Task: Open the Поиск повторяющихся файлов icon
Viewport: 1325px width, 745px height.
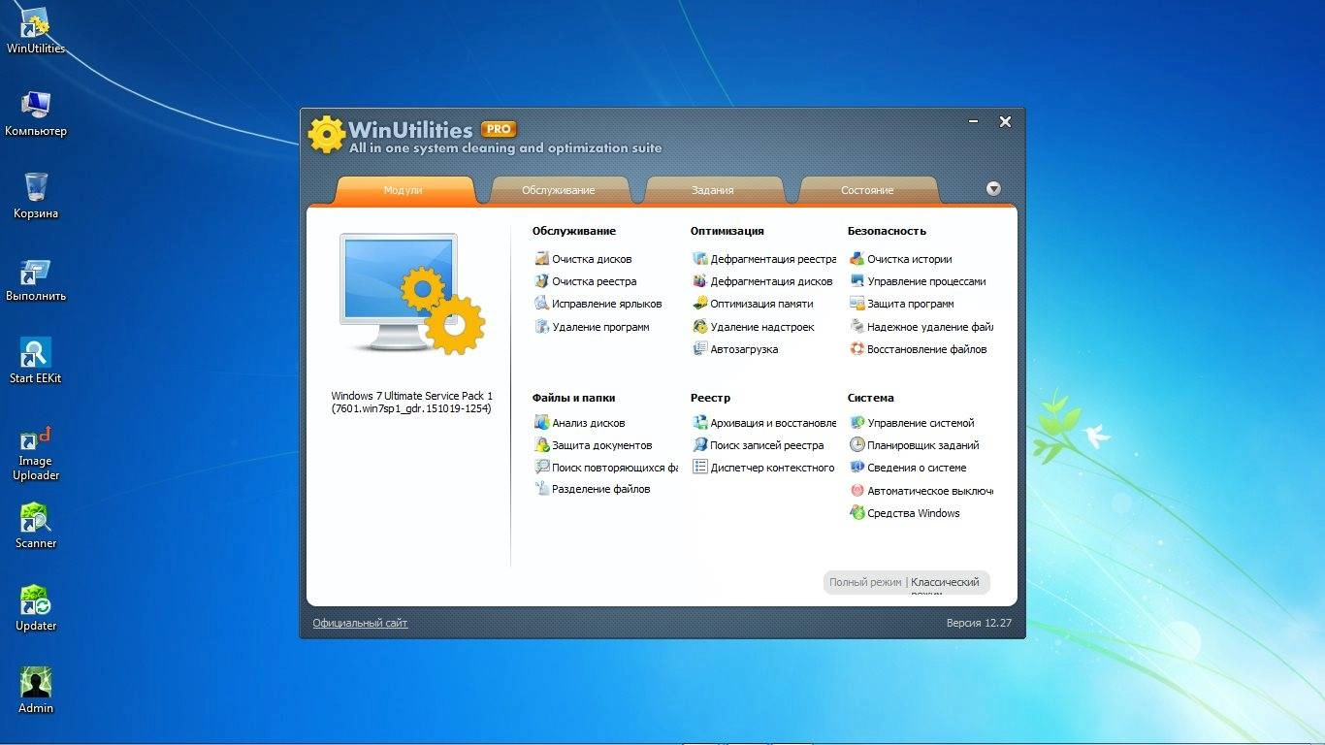Action: tap(542, 468)
